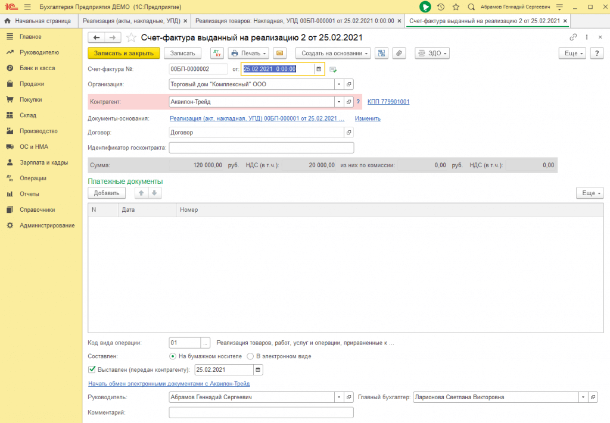The image size is (610, 423).
Task: Show document postings Дт/Кт icon
Action: [217, 53]
